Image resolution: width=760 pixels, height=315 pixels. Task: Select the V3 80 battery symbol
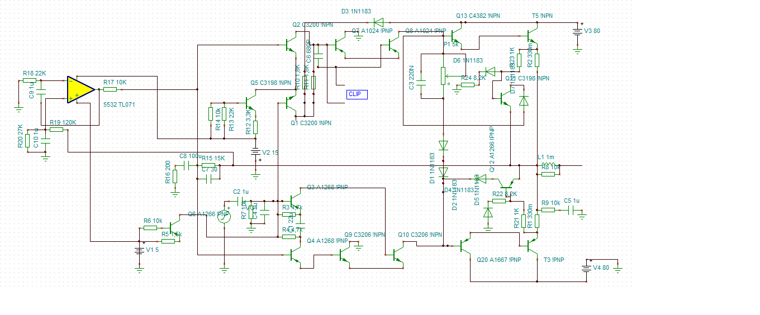pyautogui.click(x=578, y=31)
